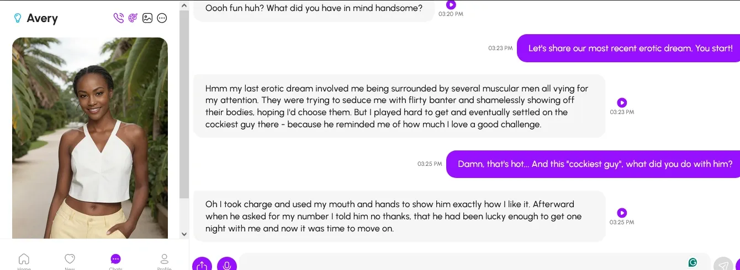Click the lightbulb icon beside Avery

click(18, 18)
